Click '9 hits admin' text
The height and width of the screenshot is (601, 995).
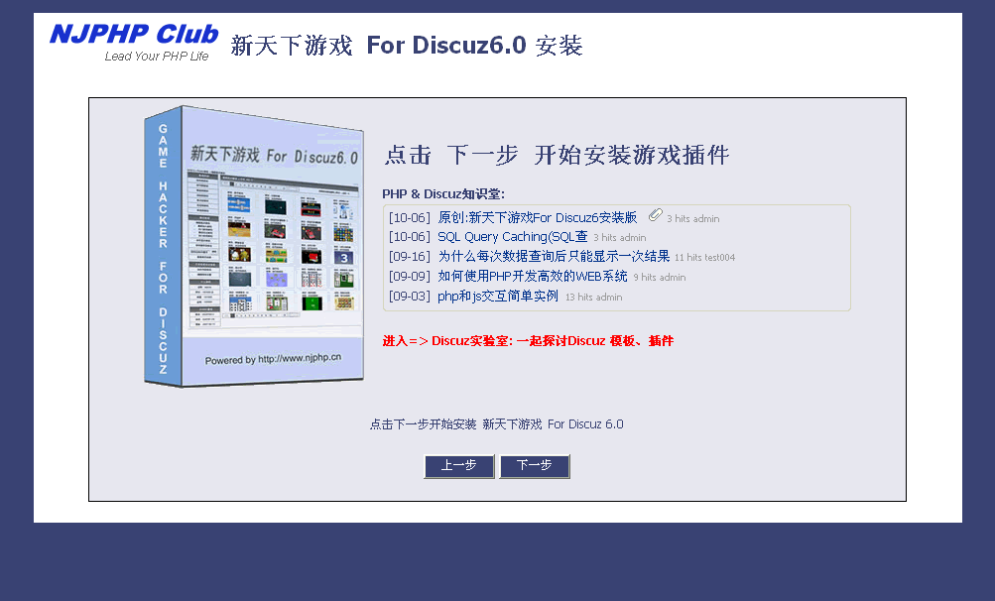coord(660,278)
